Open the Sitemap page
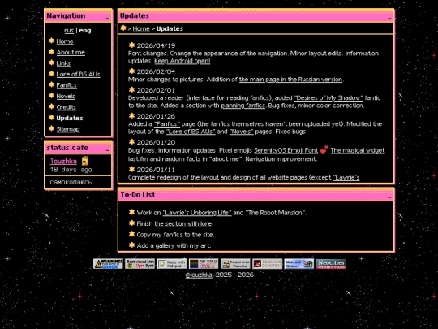 (68, 129)
